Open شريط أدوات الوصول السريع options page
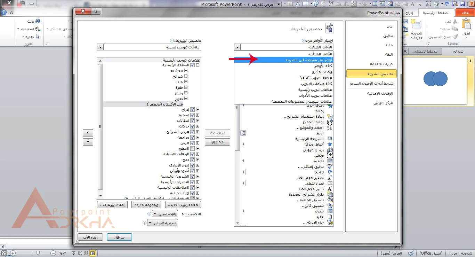Screen dimensions: 475x257 [371, 84]
